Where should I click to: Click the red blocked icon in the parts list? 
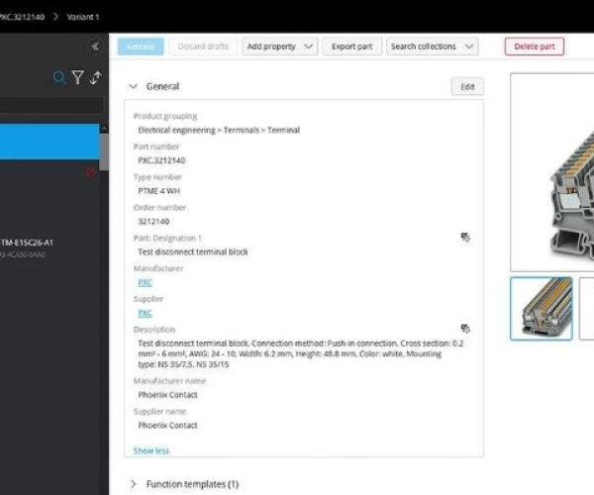(x=91, y=172)
